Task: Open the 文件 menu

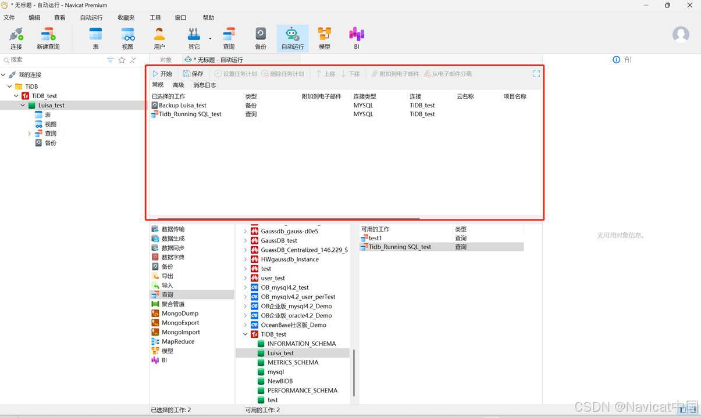Action: click(9, 18)
